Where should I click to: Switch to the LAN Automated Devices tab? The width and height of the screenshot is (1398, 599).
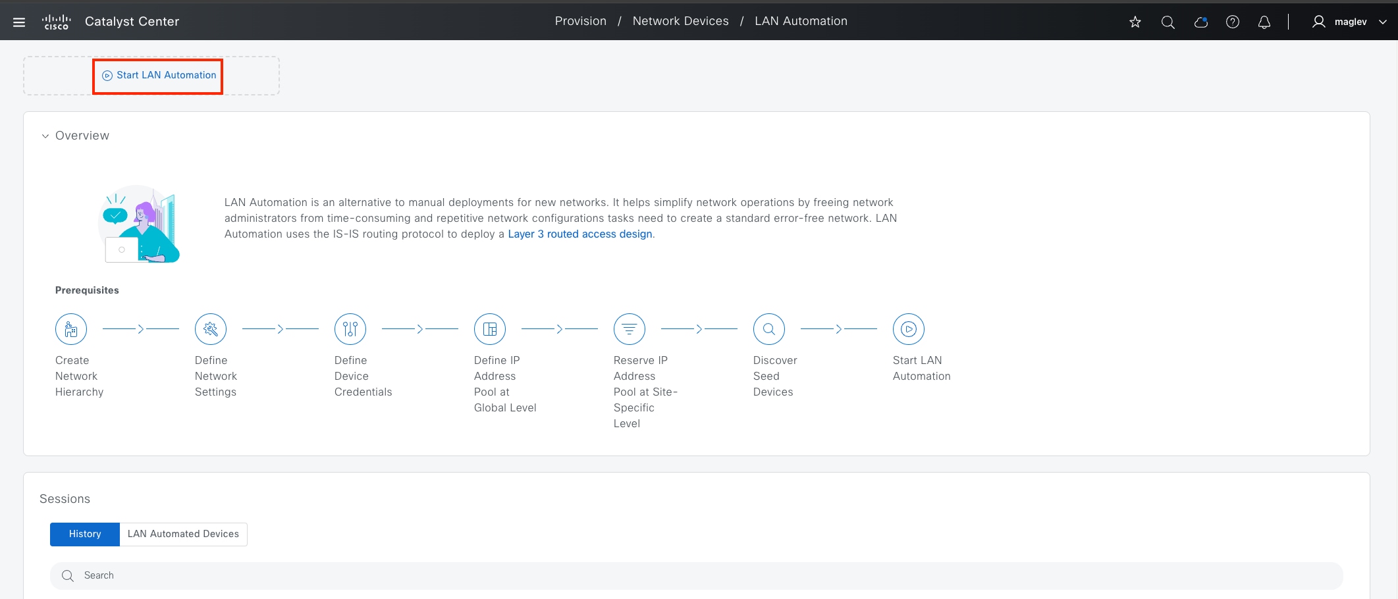(x=182, y=534)
